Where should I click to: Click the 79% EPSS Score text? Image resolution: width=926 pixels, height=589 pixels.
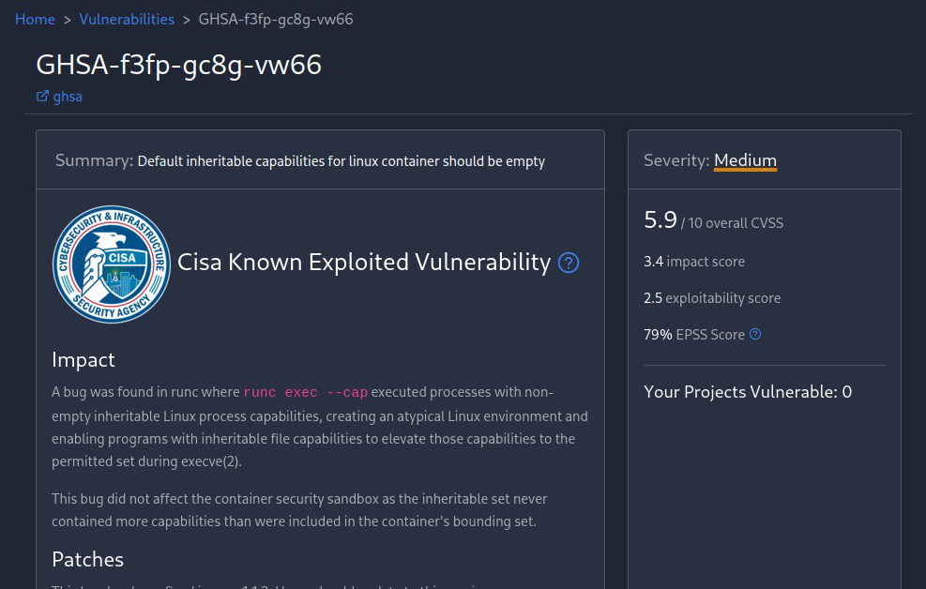[x=694, y=335]
